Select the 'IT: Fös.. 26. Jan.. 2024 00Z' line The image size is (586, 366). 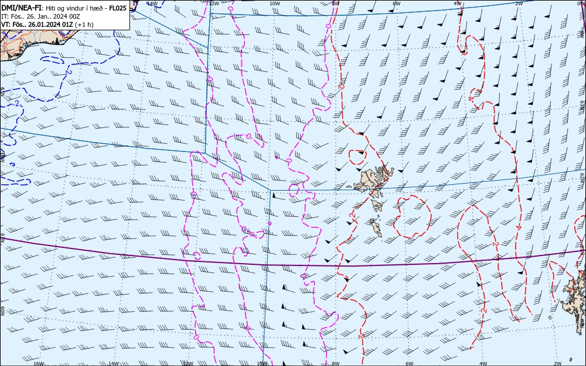click(41, 16)
